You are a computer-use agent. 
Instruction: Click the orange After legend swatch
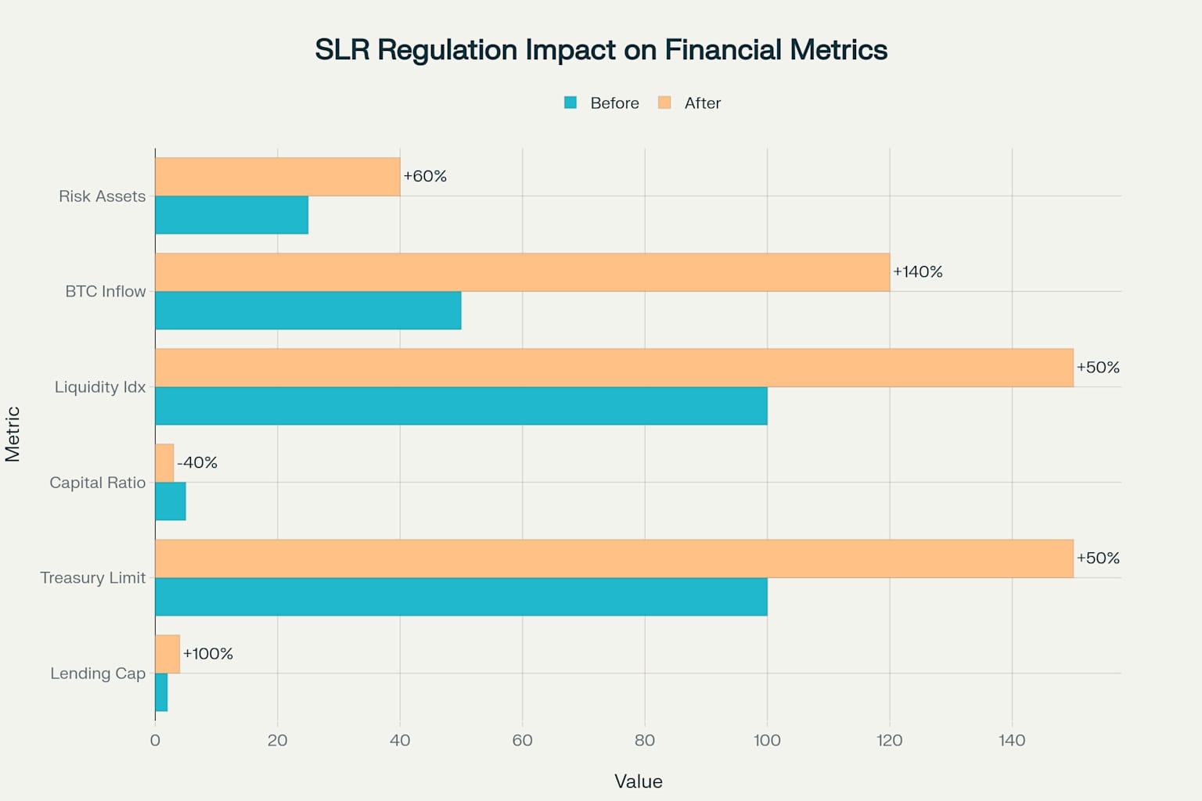click(x=664, y=102)
